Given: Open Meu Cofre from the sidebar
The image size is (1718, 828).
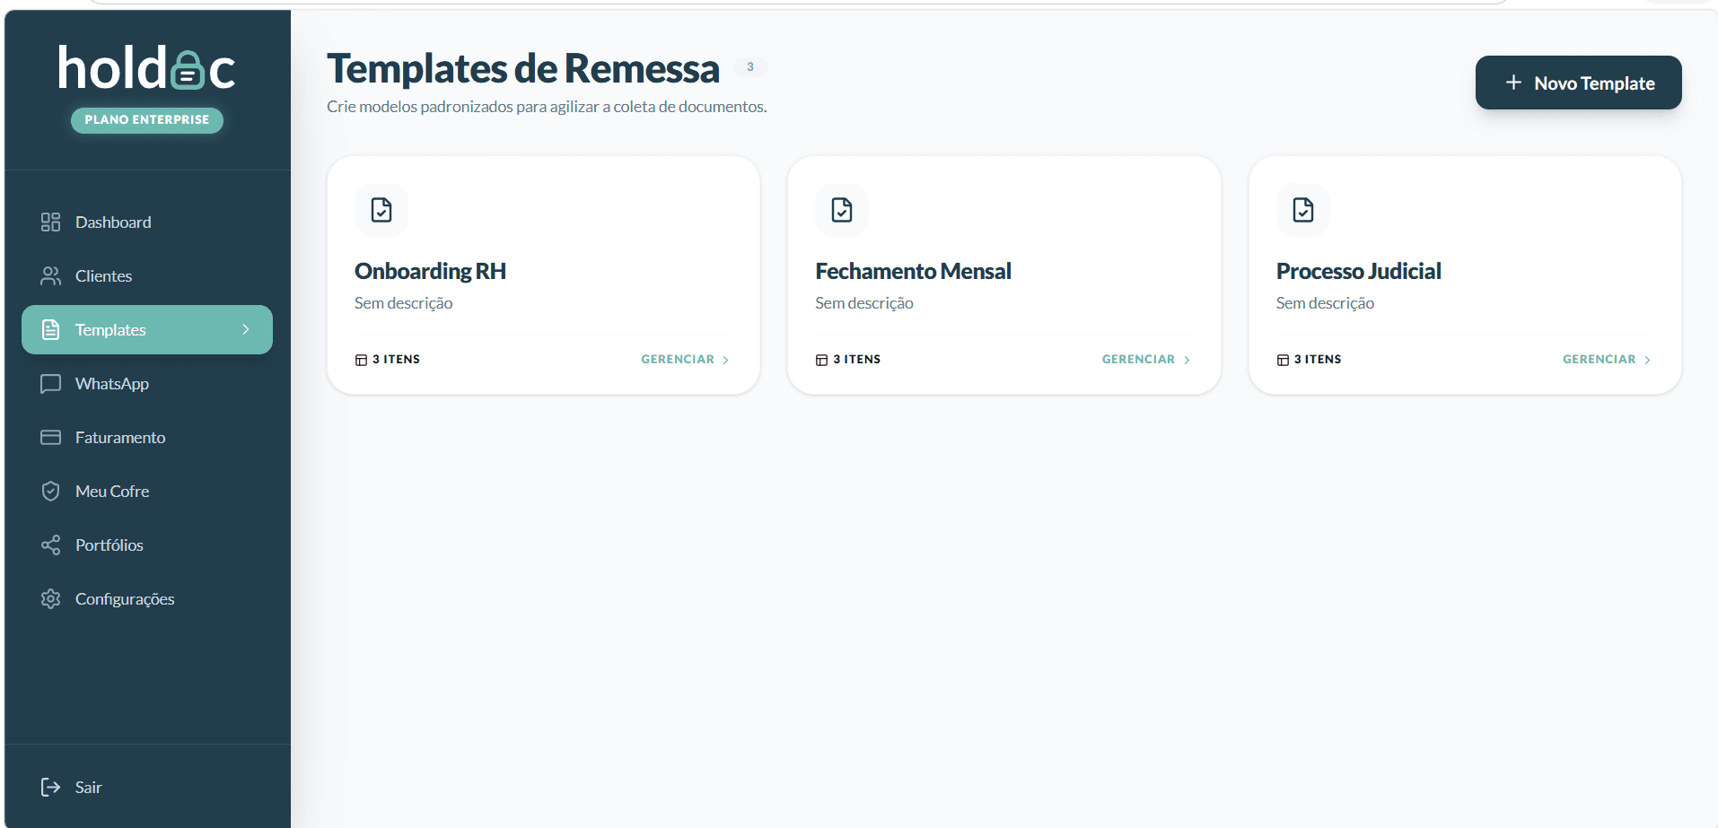Looking at the screenshot, I should pos(147,492).
